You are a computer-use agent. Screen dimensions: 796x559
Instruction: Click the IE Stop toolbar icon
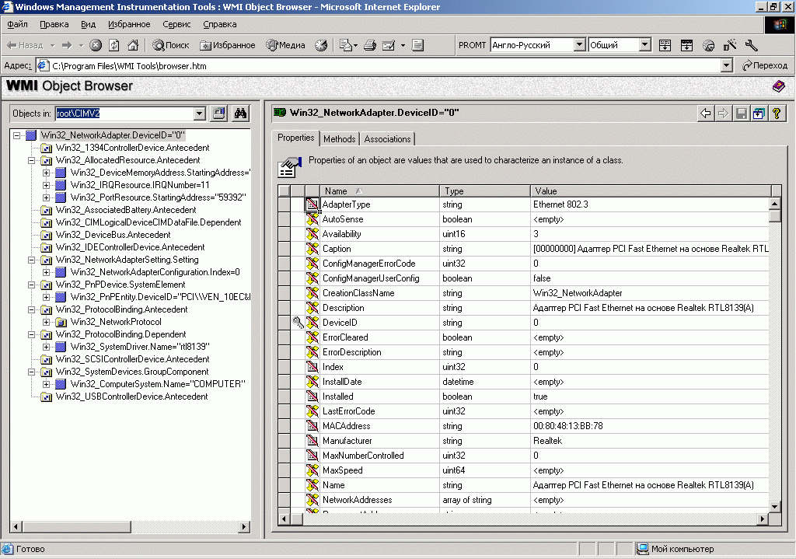tap(96, 45)
